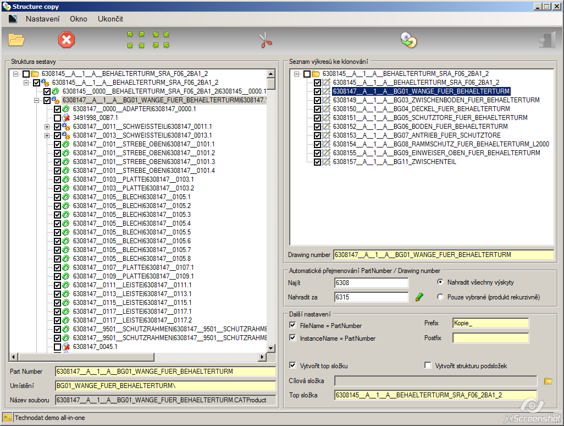Screen dimensions: 564x426
Task: Open the Okno menu
Action: pos(79,19)
